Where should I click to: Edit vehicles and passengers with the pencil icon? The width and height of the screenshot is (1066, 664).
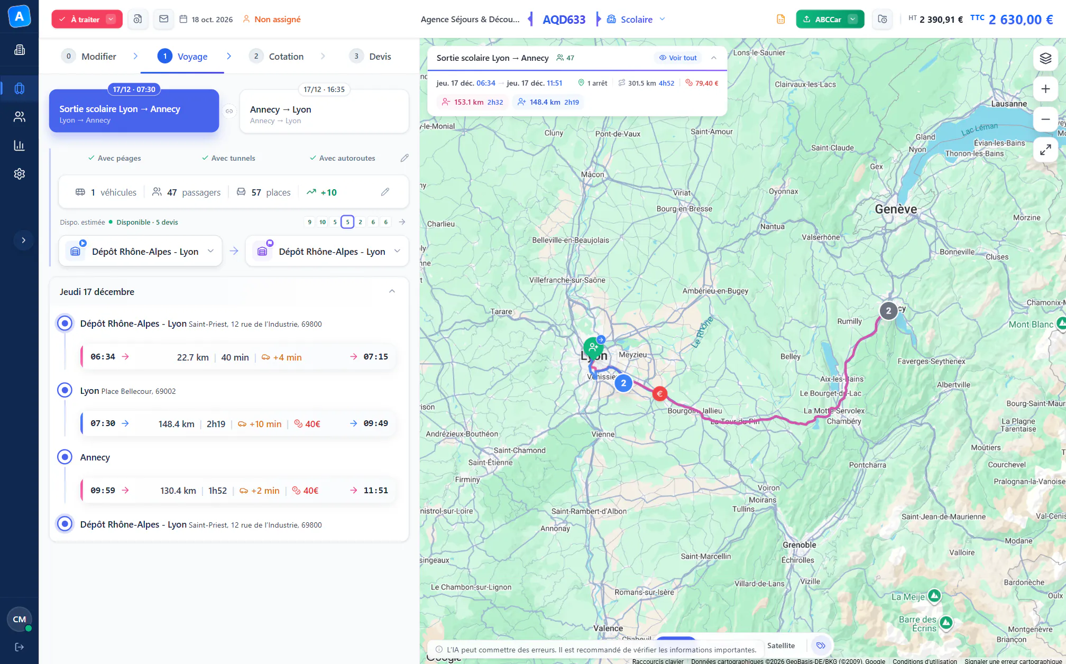click(x=385, y=192)
